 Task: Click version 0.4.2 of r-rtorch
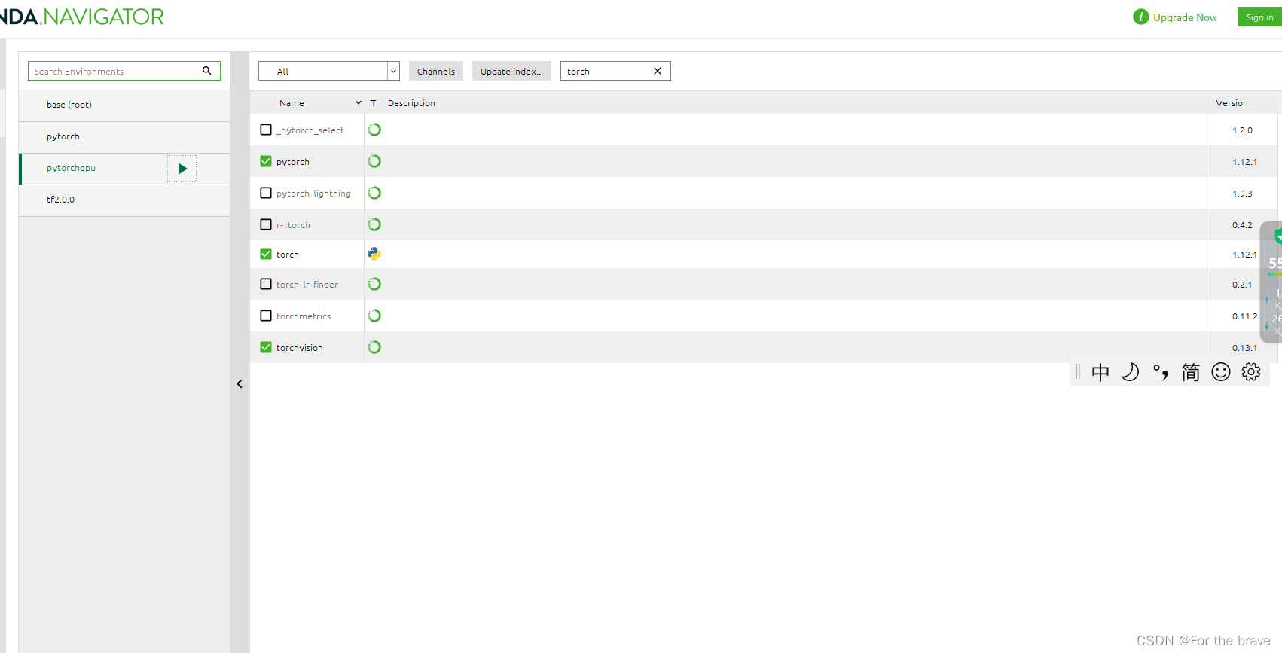1242,225
